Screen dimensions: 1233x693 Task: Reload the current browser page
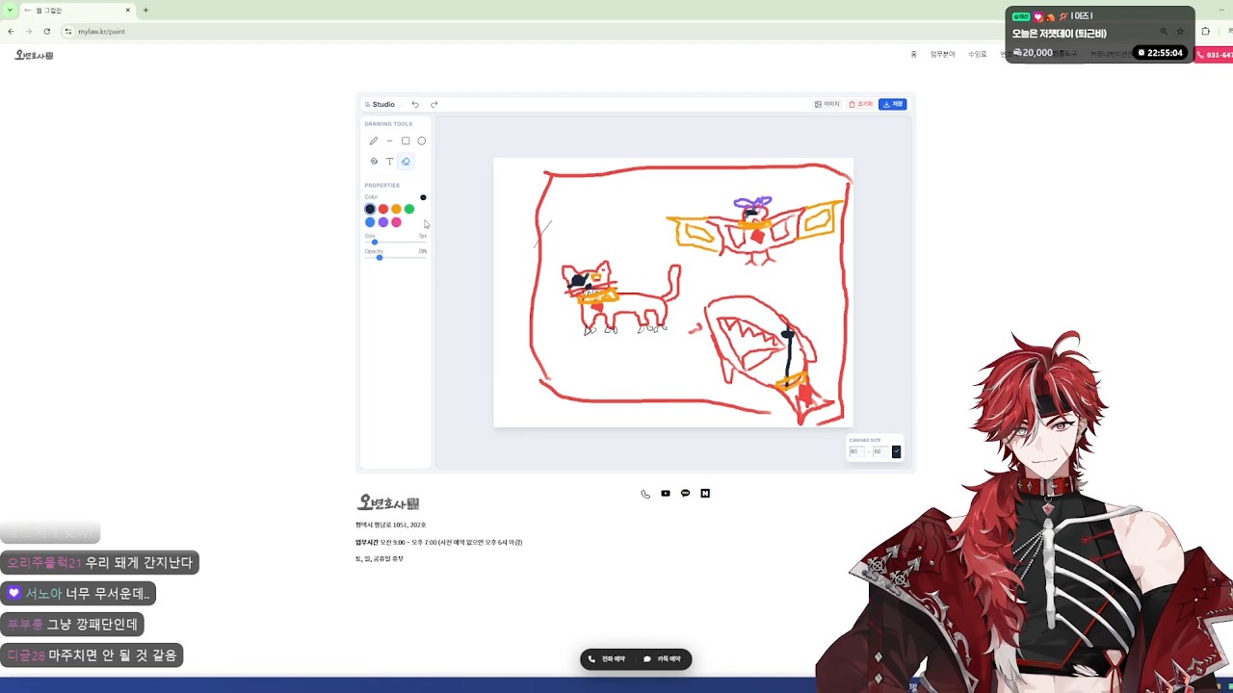(x=46, y=31)
